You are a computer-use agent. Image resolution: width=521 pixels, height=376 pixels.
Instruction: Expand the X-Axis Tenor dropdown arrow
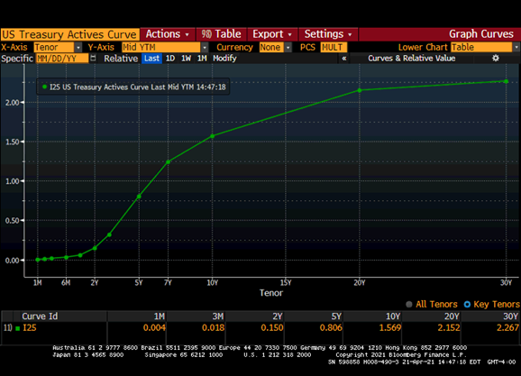[78, 47]
